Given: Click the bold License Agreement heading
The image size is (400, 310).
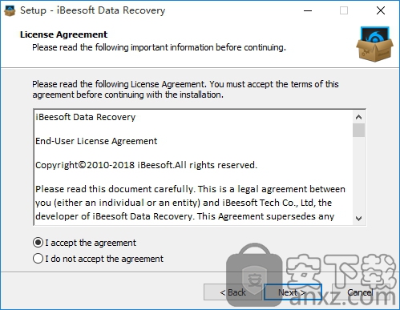Looking at the screenshot, I should (63, 34).
